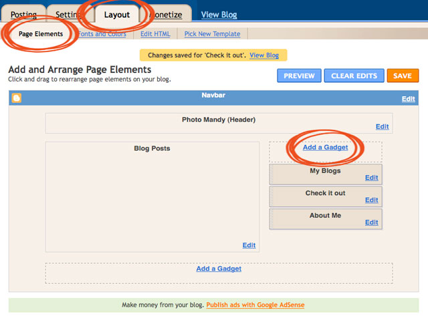Image resolution: width=428 pixels, height=322 pixels.
Task: Edit the About Me gadget
Action: (x=372, y=222)
